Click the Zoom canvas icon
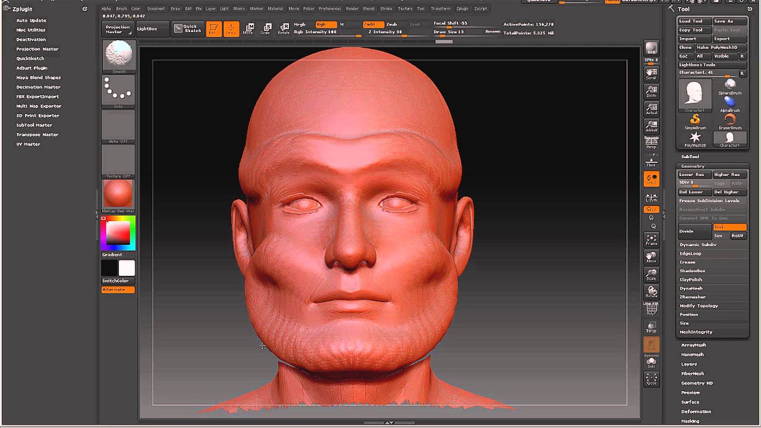 click(x=652, y=91)
